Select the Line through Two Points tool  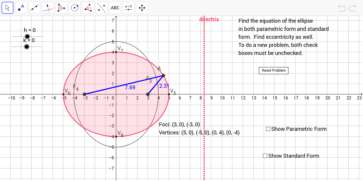(35, 8)
